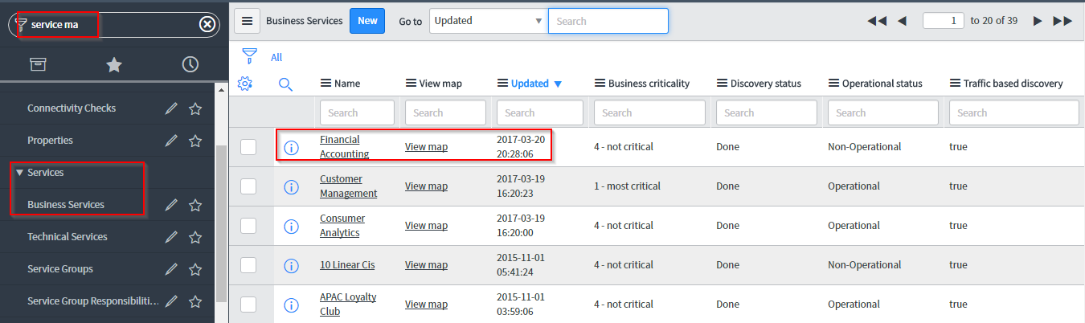Preview the Consumer Analytics record
The height and width of the screenshot is (323, 1085).
pyautogui.click(x=292, y=226)
